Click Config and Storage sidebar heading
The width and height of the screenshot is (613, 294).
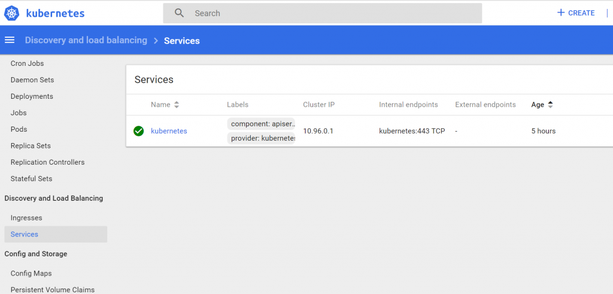point(35,254)
